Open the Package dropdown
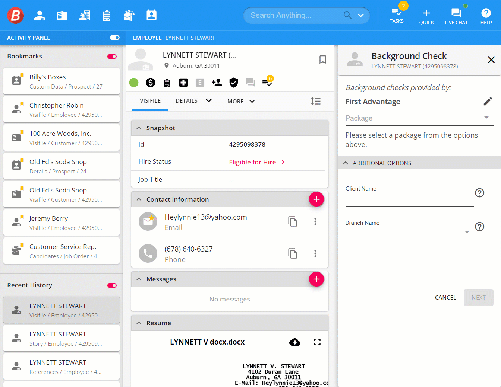Screen dimensions: 501x387 click(x=419, y=118)
